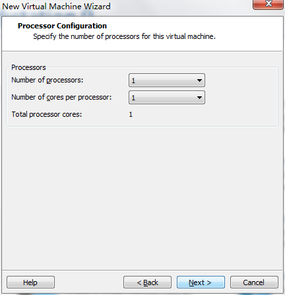The height and width of the screenshot is (295, 285).
Task: Click the 'Number of processors:' label
Action: click(x=47, y=80)
